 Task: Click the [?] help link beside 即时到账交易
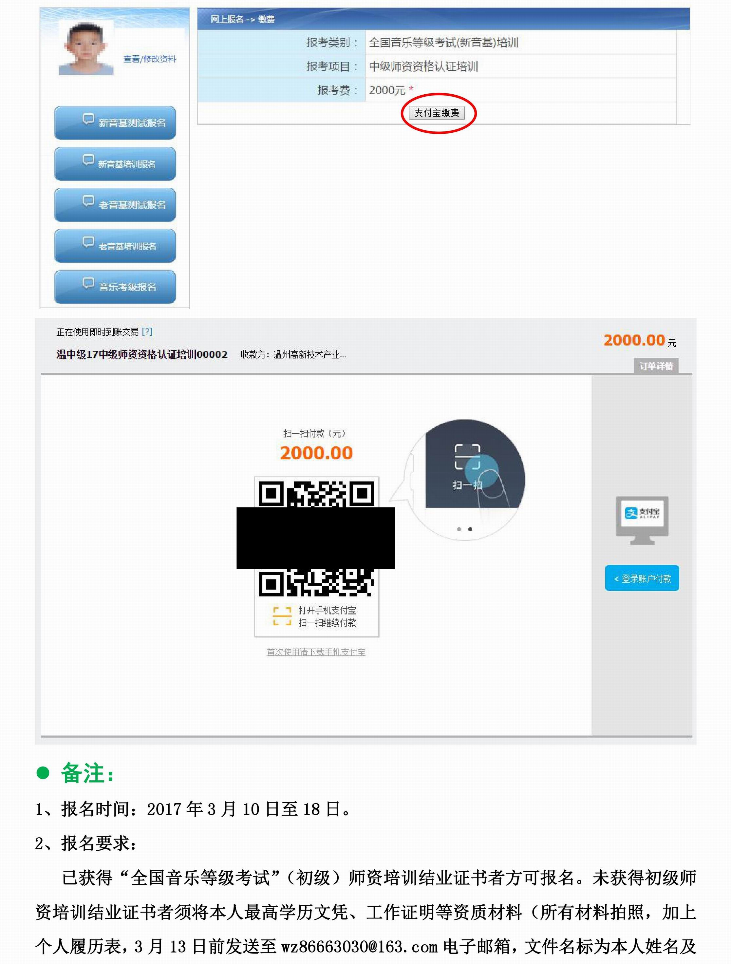pos(147,331)
